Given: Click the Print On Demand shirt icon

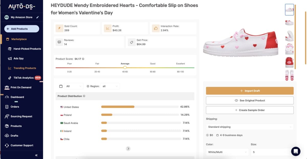Looking at the screenshot, I should click(x=6, y=87).
